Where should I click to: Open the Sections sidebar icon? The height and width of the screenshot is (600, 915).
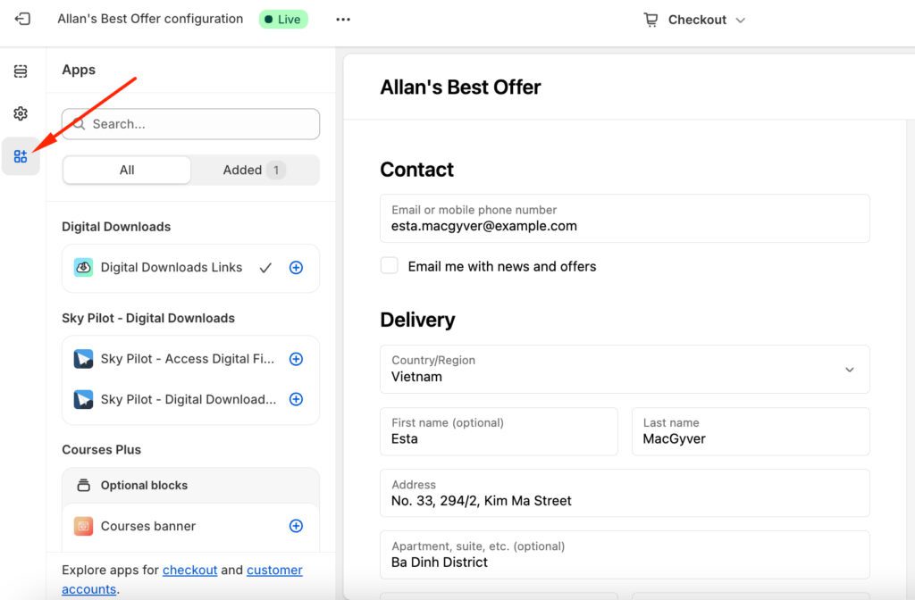tap(21, 71)
